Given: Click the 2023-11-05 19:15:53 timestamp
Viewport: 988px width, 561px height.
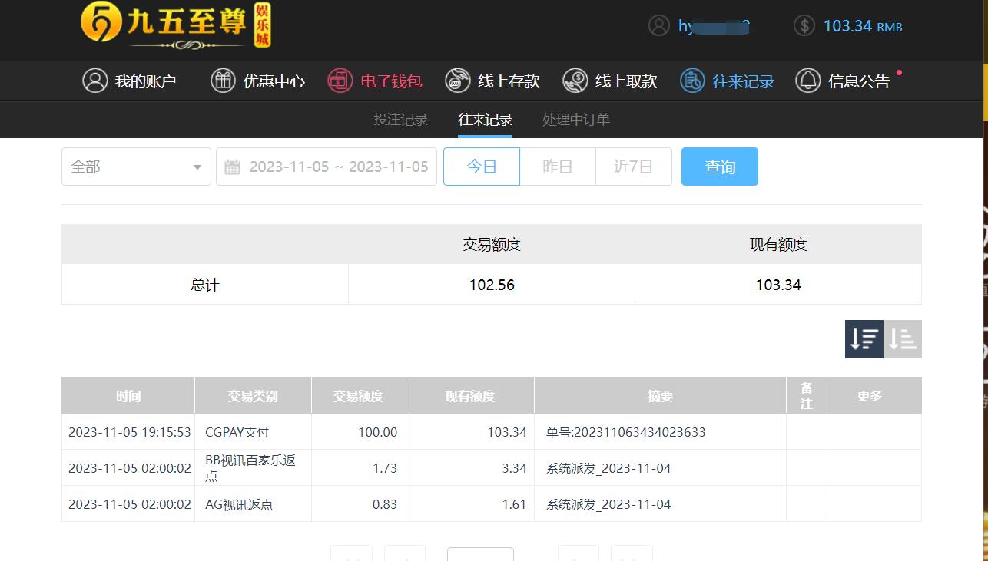Looking at the screenshot, I should tap(129, 432).
